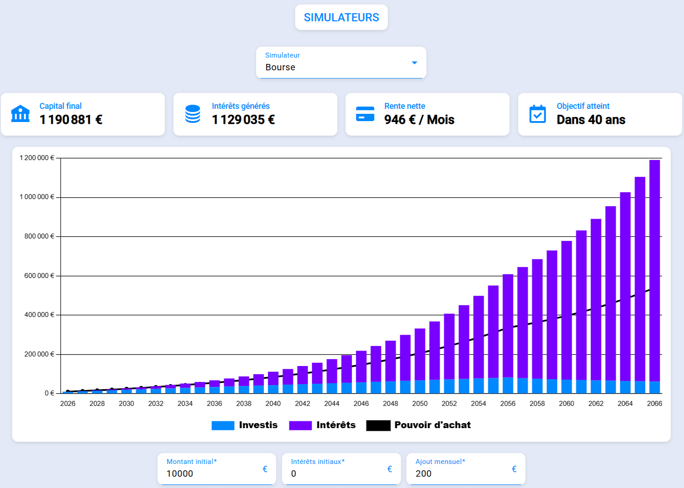The width and height of the screenshot is (684, 488).
Task: Click the coin stack icon for Intérêts générés
Action: (193, 114)
